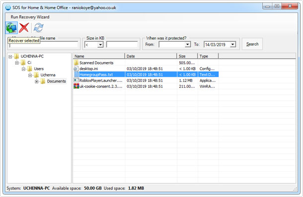The height and width of the screenshot is (197, 303).
Task: Sort by the Date column header
Action: [x=151, y=56]
